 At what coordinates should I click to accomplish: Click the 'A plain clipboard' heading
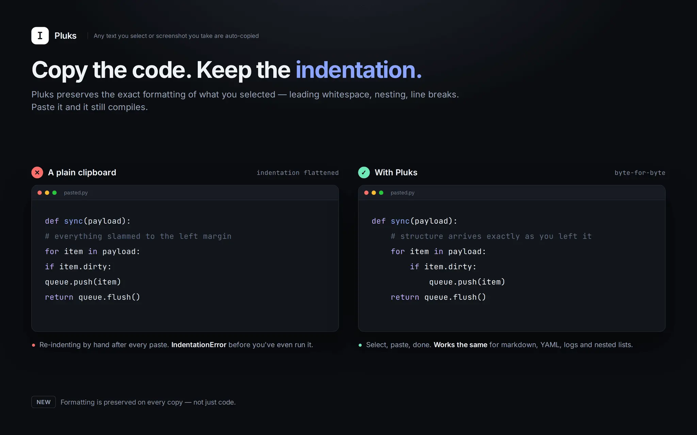[82, 172]
